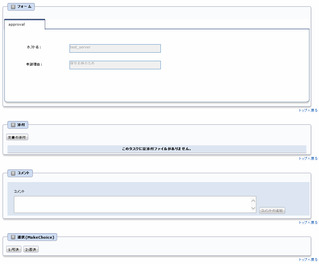Screen dimensions: 319x264
Task: Collapse the コメント section arrow icon
Action: tap(13, 173)
